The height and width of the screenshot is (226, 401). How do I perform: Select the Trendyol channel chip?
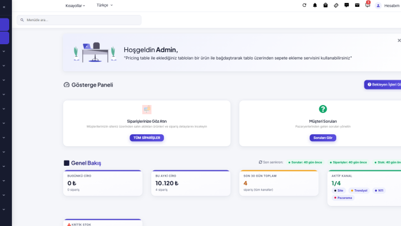pyautogui.click(x=359, y=190)
